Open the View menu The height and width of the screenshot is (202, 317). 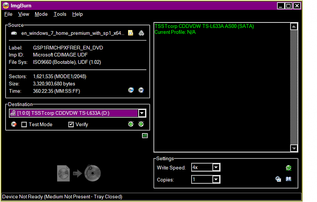coord(24,14)
